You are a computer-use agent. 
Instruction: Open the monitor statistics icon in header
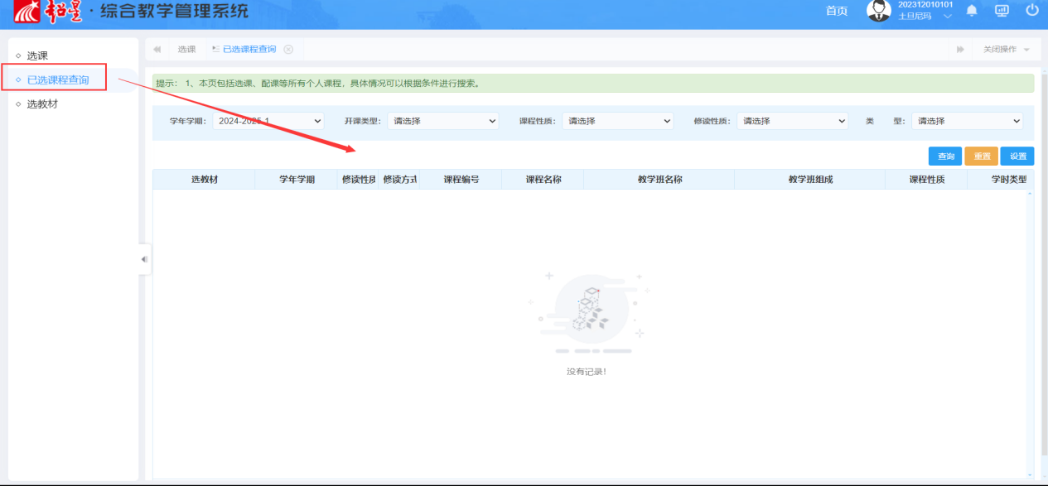click(x=1002, y=11)
